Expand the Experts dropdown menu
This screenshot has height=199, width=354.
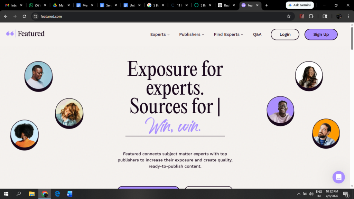point(160,35)
